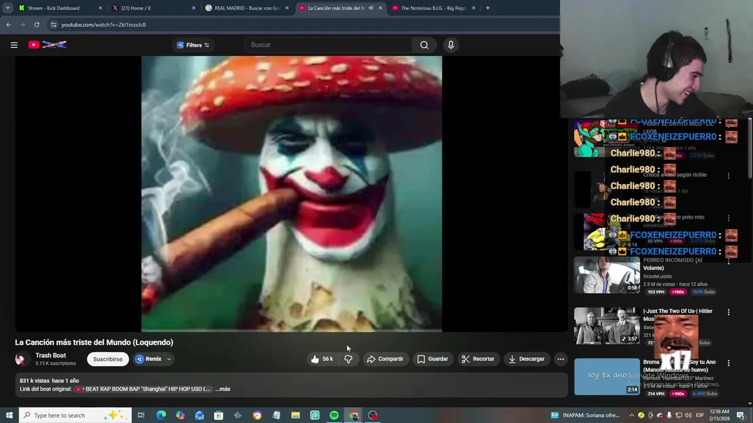Open Microsoft Store from the taskbar
Image resolution: width=753 pixels, height=423 pixels.
point(218,415)
